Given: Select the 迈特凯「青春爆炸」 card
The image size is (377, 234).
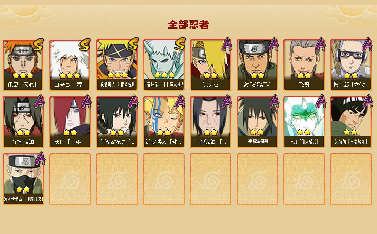Looking at the screenshot, I should coord(351,122).
